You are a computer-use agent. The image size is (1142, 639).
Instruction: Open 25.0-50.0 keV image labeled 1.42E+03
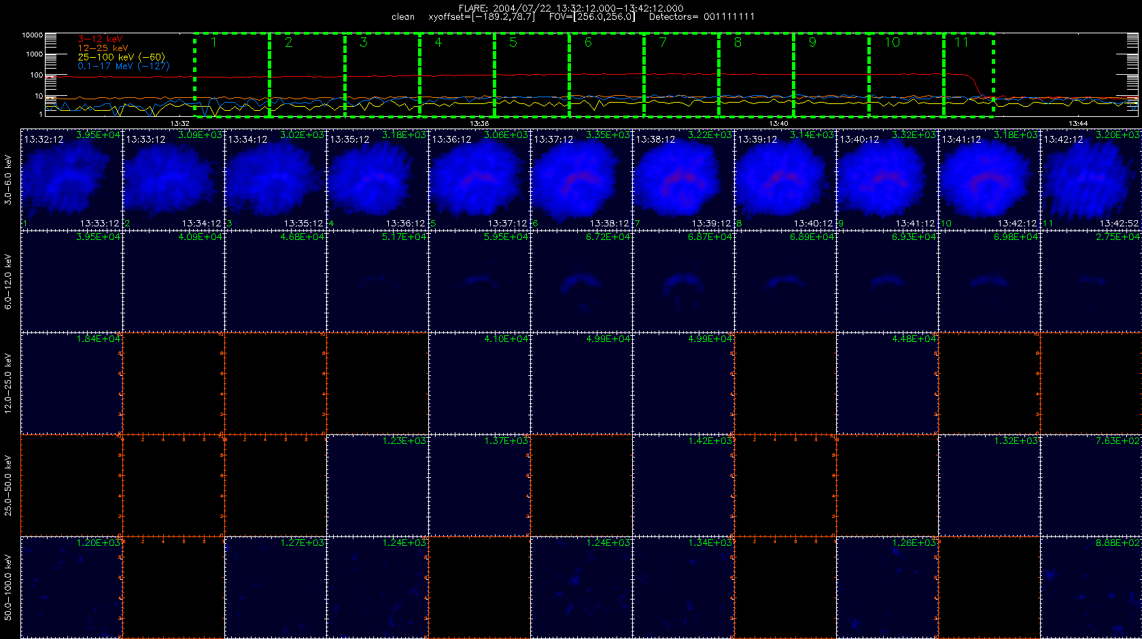683,485
